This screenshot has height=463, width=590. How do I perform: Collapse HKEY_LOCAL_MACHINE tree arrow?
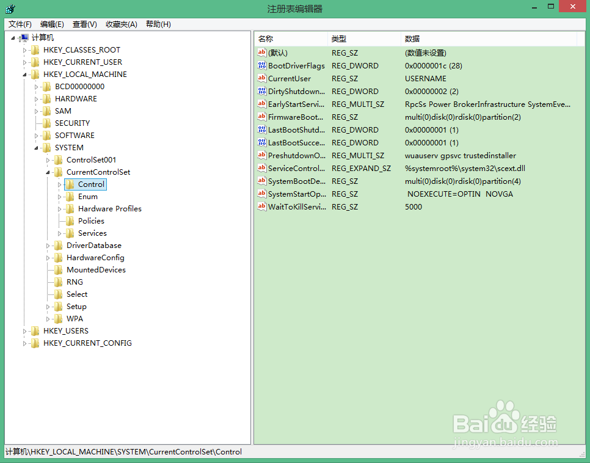[x=25, y=75]
